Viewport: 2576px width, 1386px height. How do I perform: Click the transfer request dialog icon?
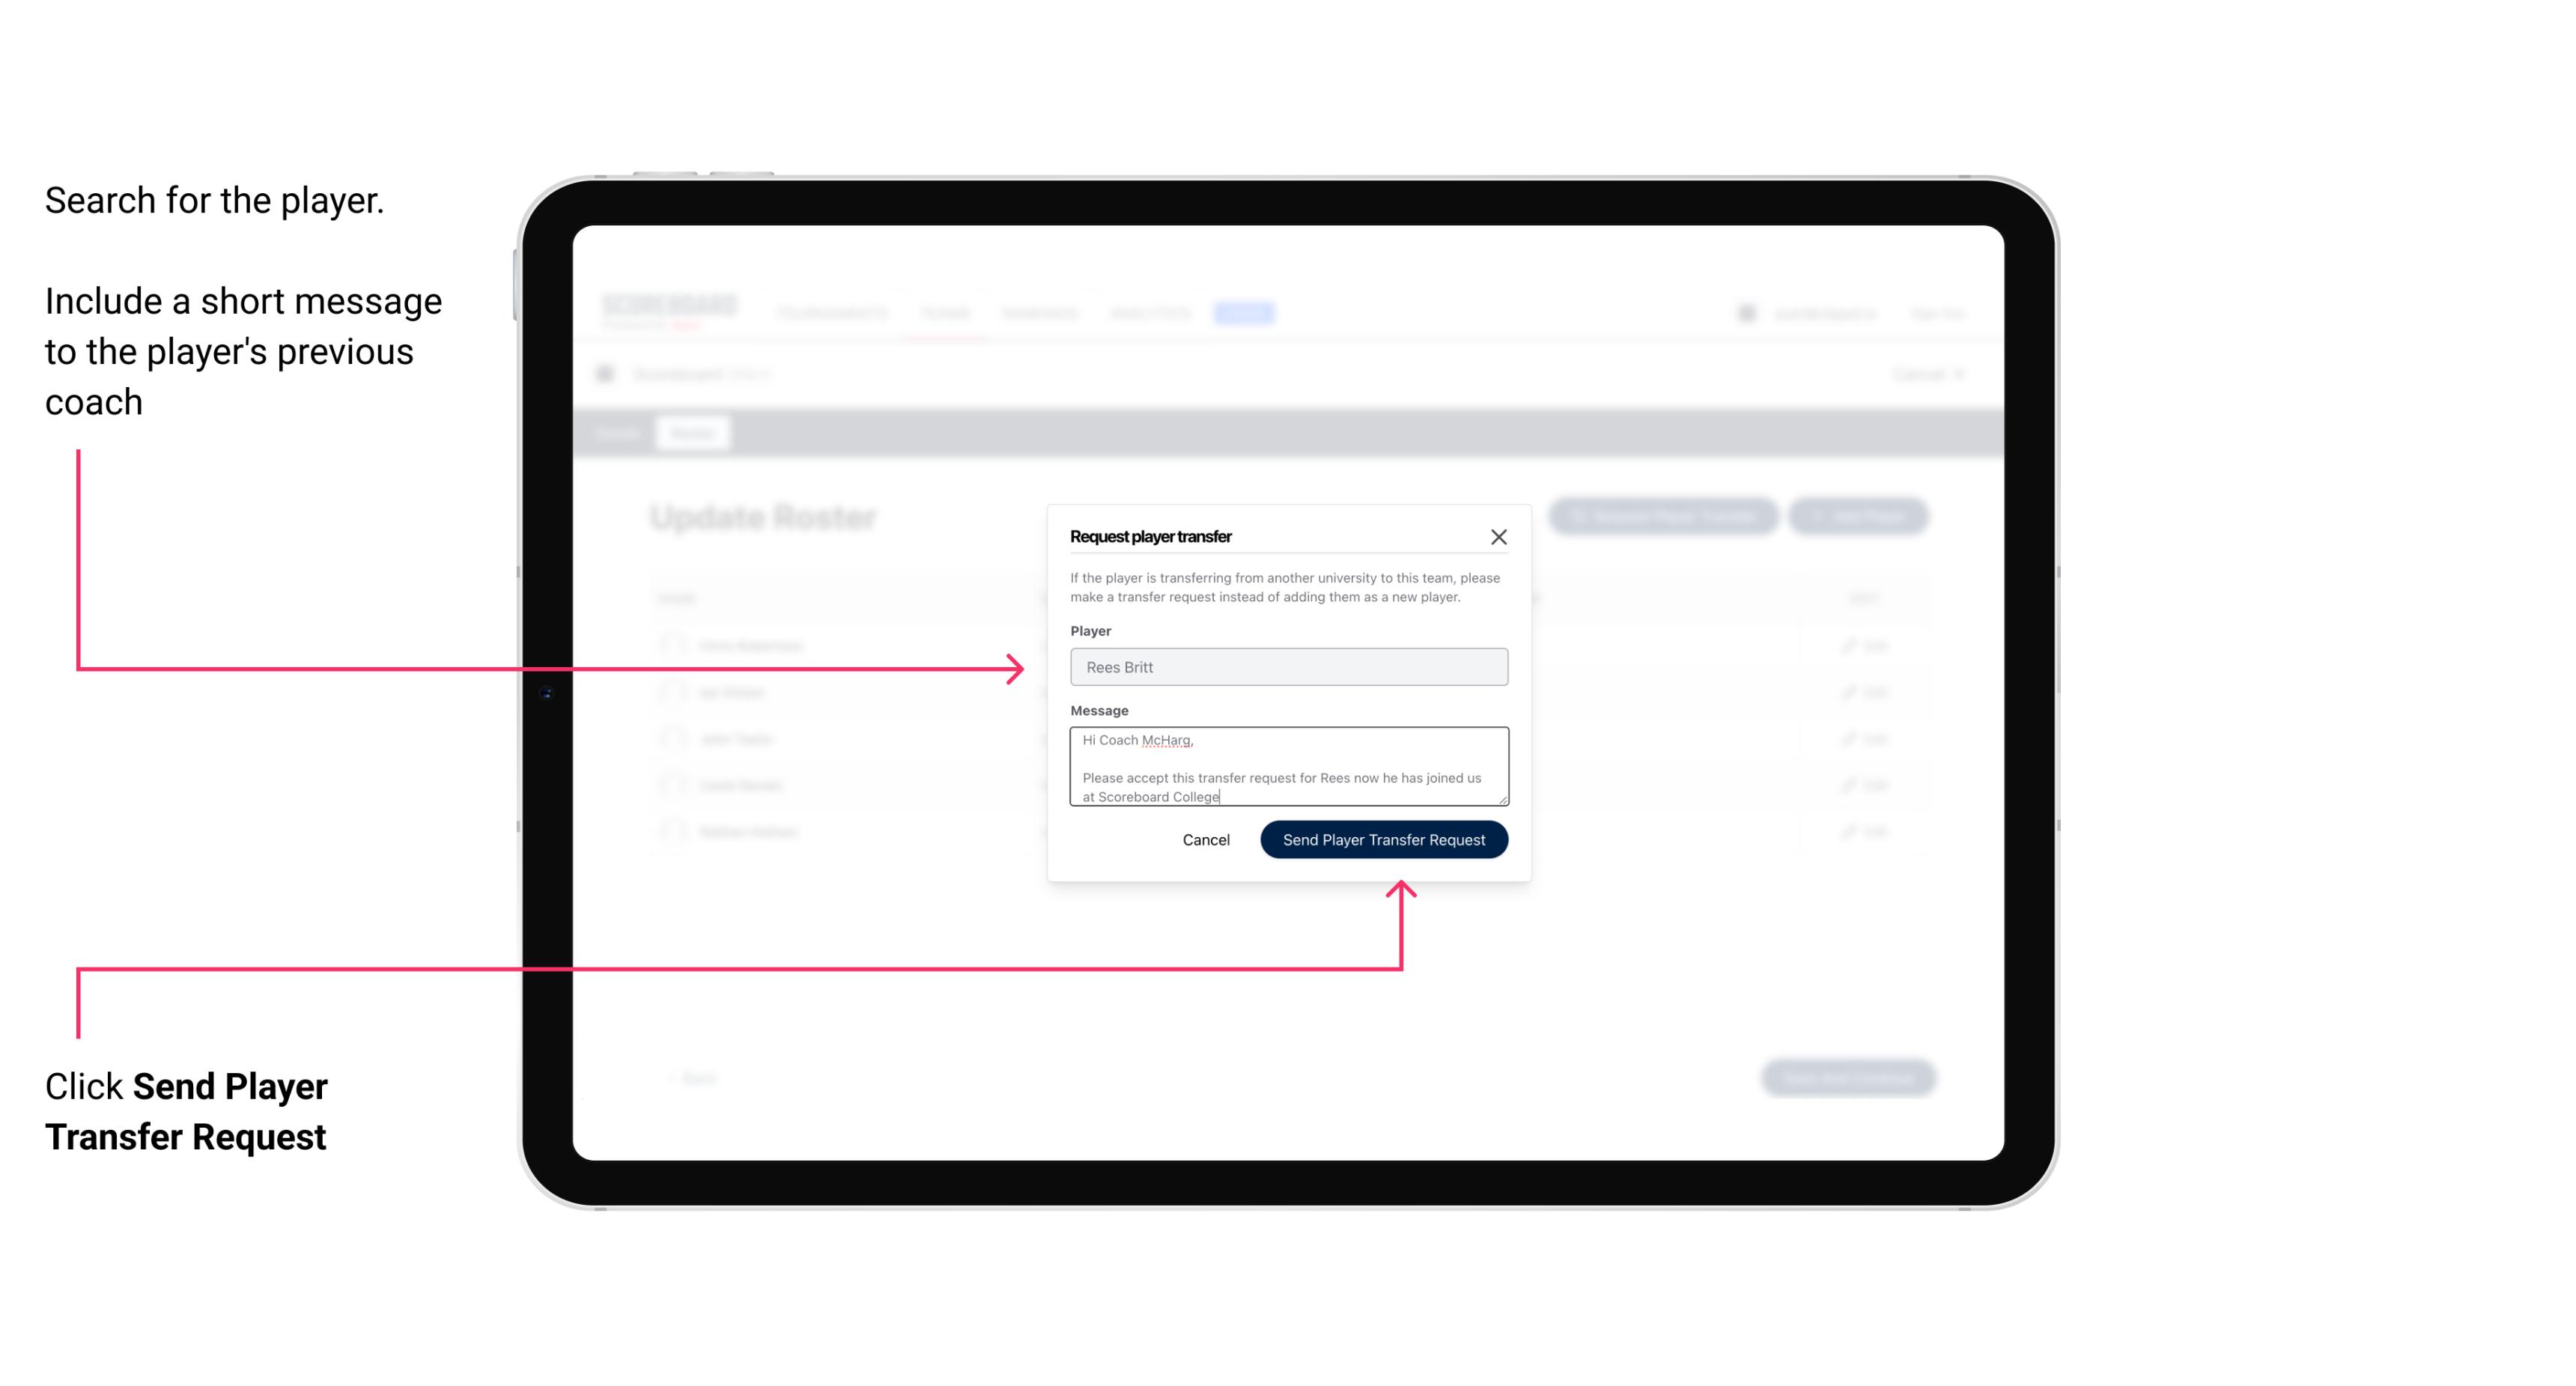click(x=1501, y=536)
